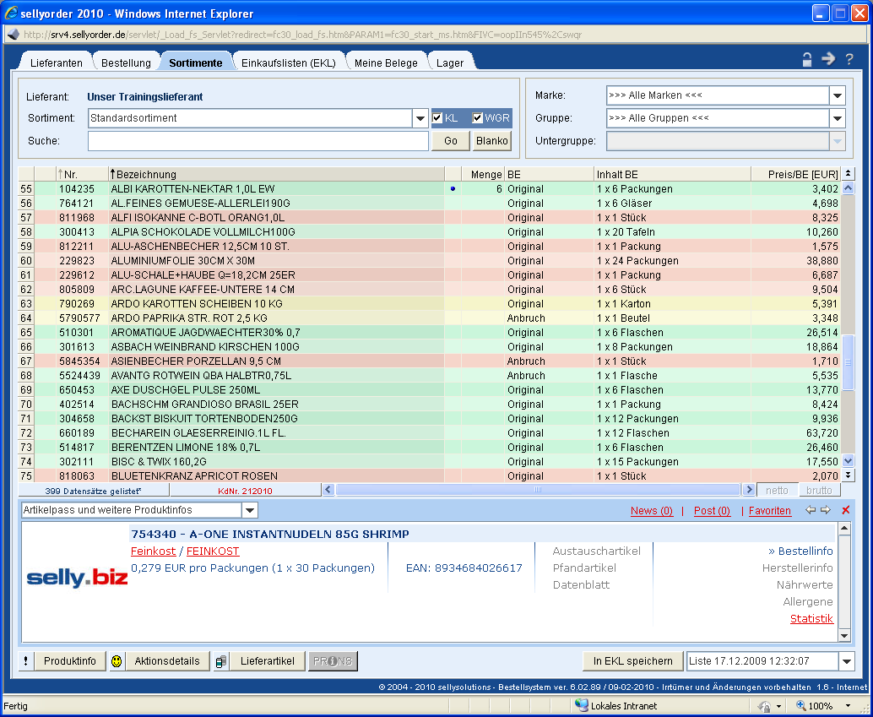Uncheck the KL checkbox
The height and width of the screenshot is (717, 873).
click(437, 118)
